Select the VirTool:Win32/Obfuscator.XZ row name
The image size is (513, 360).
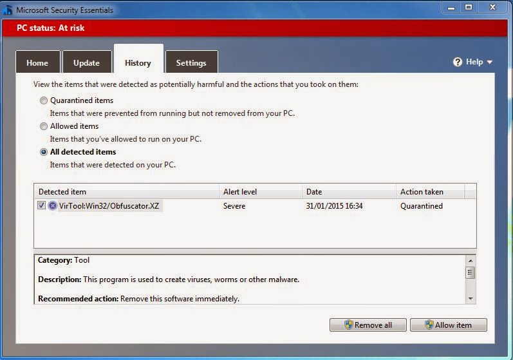109,206
